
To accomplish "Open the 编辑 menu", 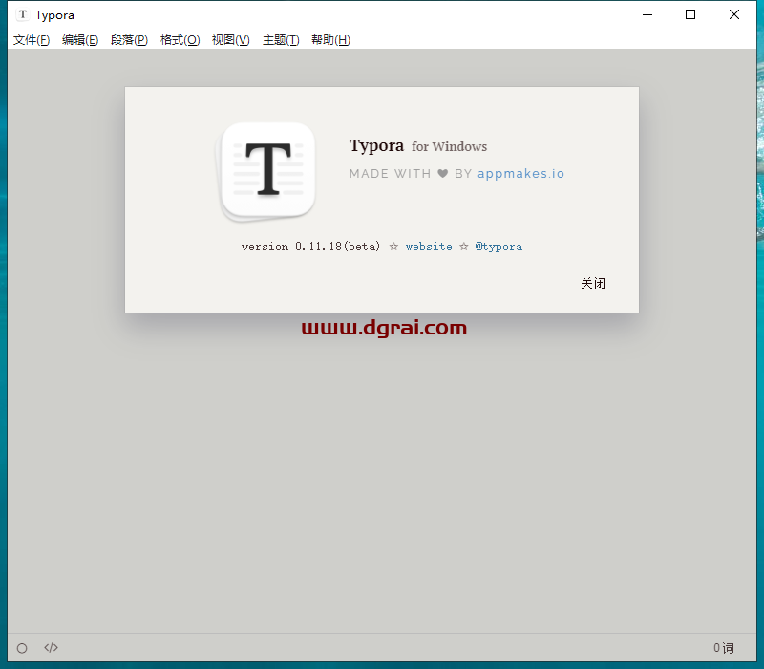I will click(x=80, y=39).
